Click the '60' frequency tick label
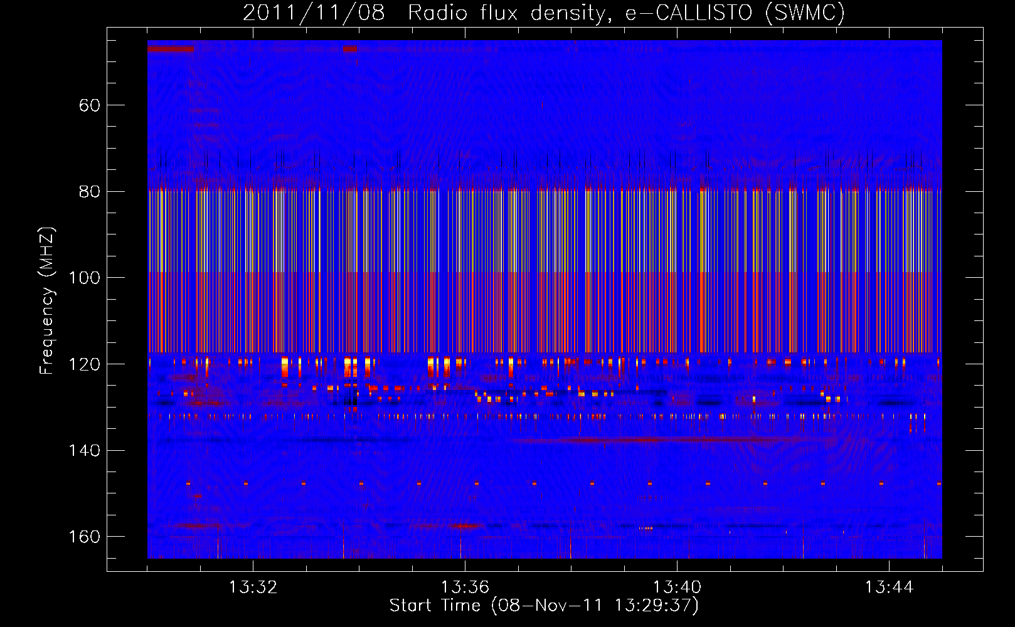Viewport: 1015px width, 627px height. click(x=90, y=105)
